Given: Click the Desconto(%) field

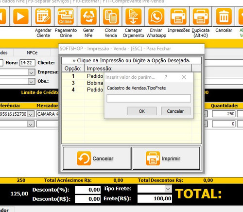Looking at the screenshot, I should point(87,190).
